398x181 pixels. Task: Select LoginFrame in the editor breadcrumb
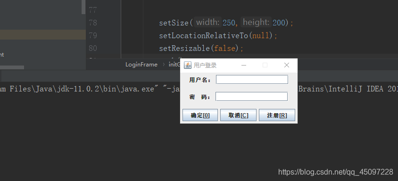pos(141,65)
